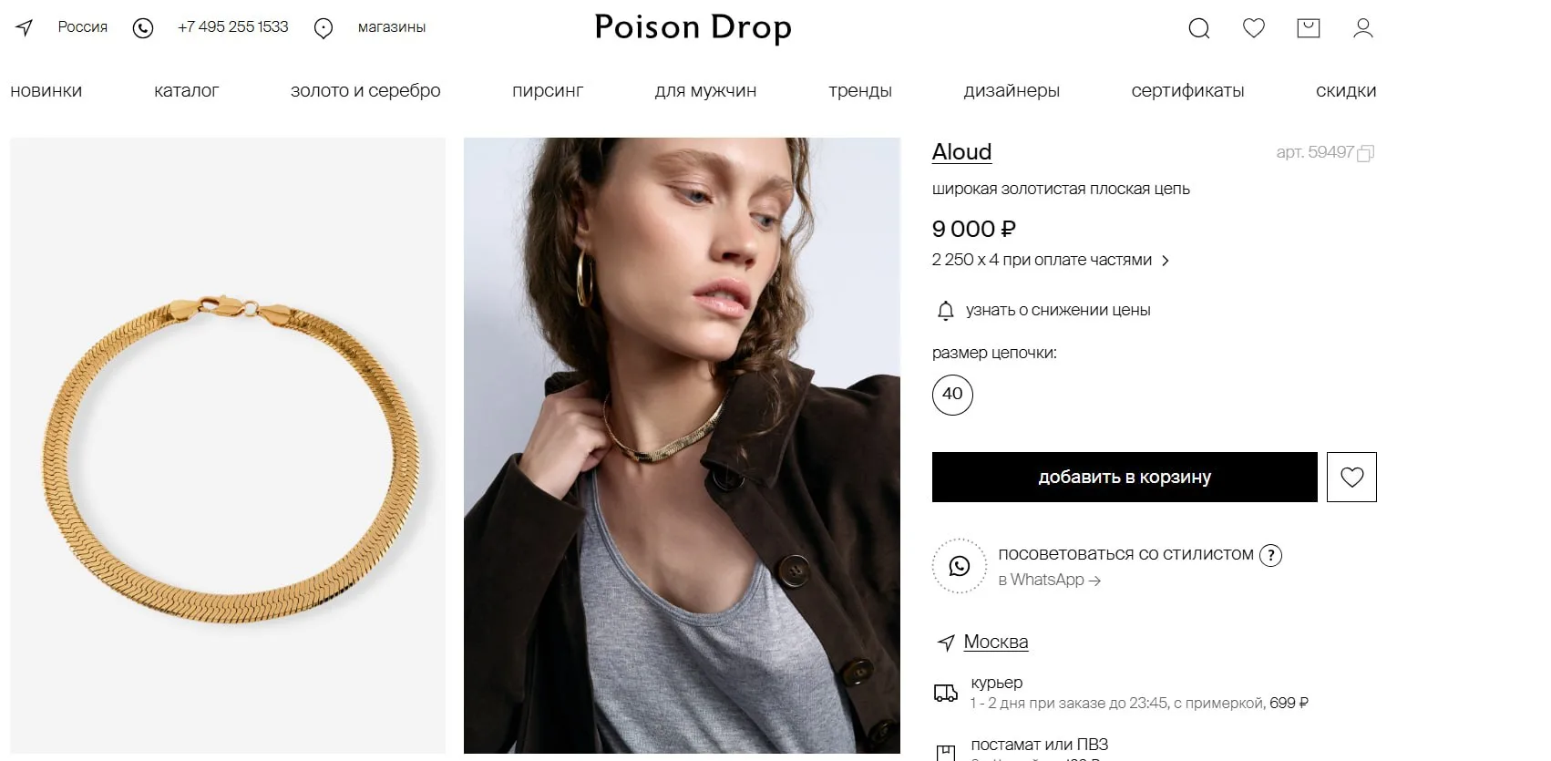Expand the installment payment details chevron
Screen dimensions: 1551x761
coord(1165,261)
